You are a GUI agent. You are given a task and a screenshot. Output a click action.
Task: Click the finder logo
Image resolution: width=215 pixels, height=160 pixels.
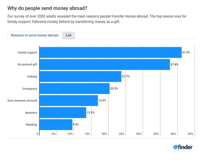click(x=183, y=147)
